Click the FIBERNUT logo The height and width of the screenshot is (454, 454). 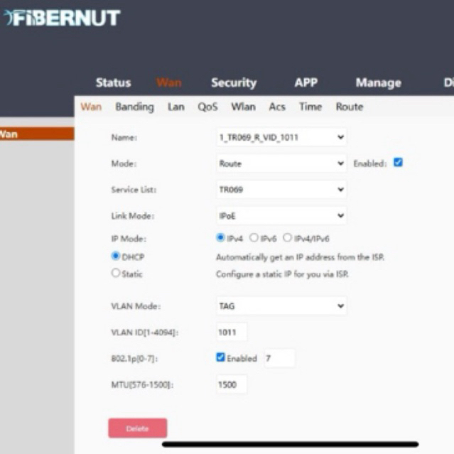[x=63, y=18]
